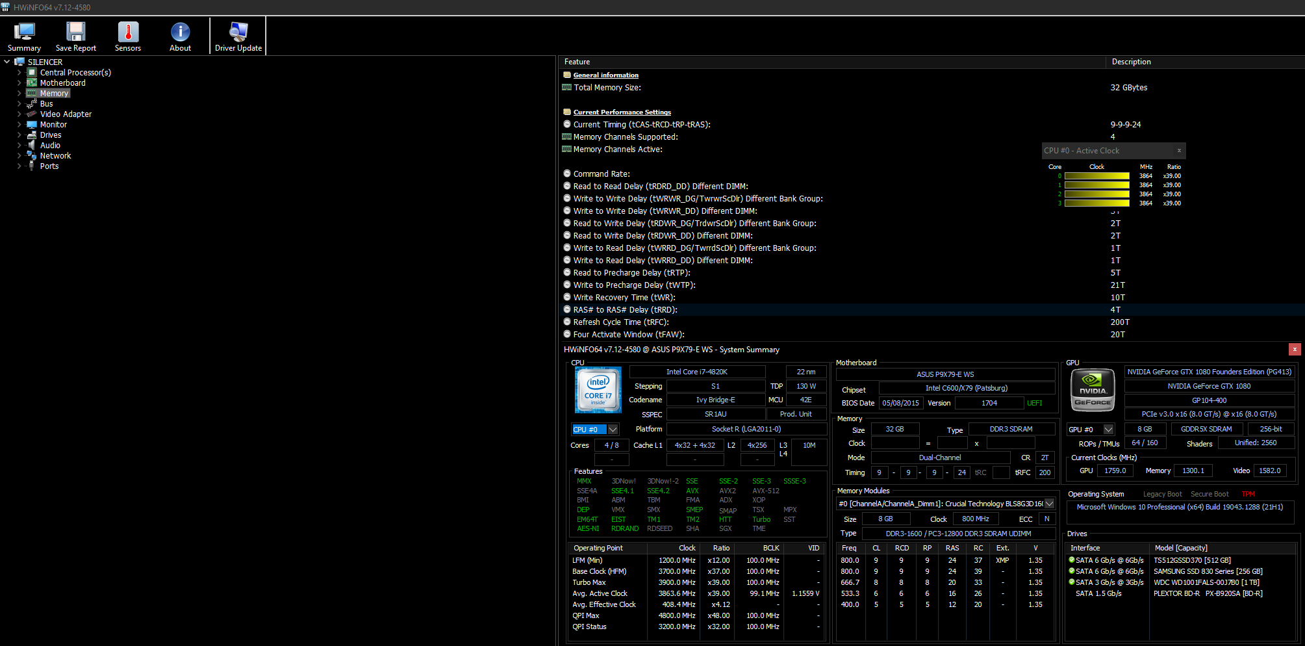This screenshot has height=646, width=1305.
Task: Select the Ports connector icon in the tree
Action: coord(32,166)
